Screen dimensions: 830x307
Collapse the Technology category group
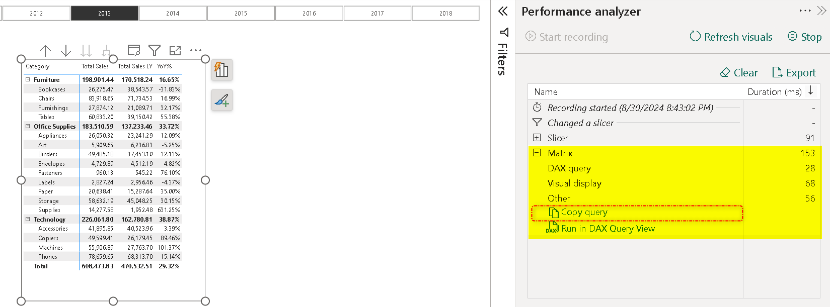click(28, 219)
